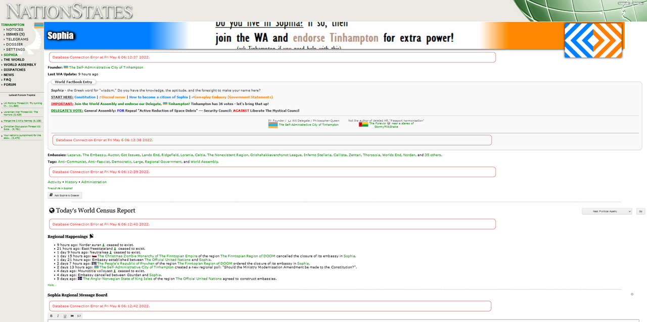Click Tired of life in Sophia? link
Image resolution: width=647 pixels, height=322 pixels.
coord(60,188)
